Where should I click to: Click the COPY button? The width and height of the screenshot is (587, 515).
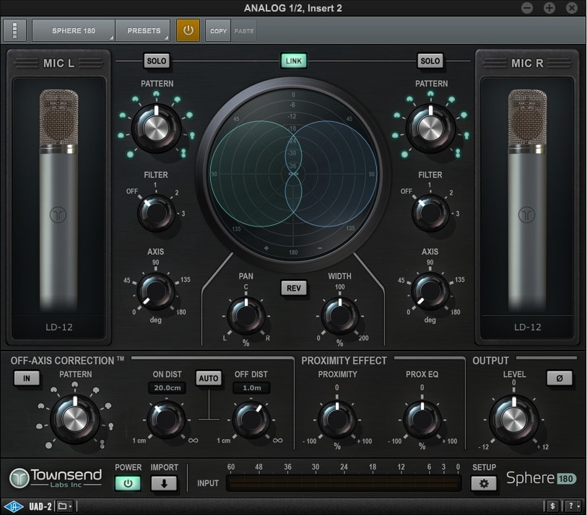click(x=218, y=31)
